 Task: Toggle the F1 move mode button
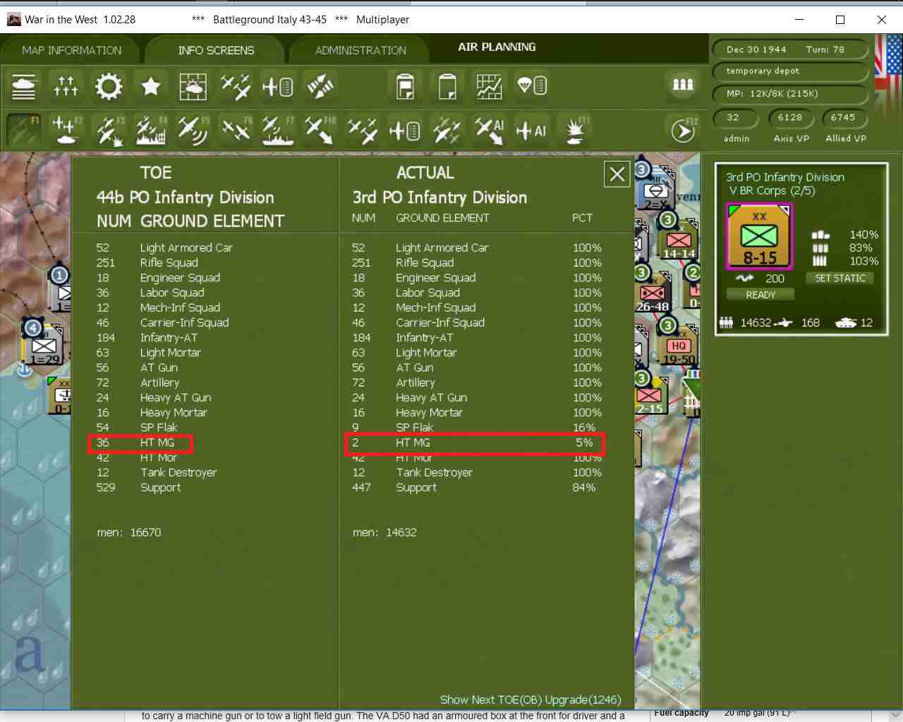point(23,130)
